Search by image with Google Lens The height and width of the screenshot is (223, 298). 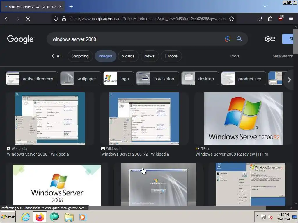pyautogui.click(x=228, y=39)
